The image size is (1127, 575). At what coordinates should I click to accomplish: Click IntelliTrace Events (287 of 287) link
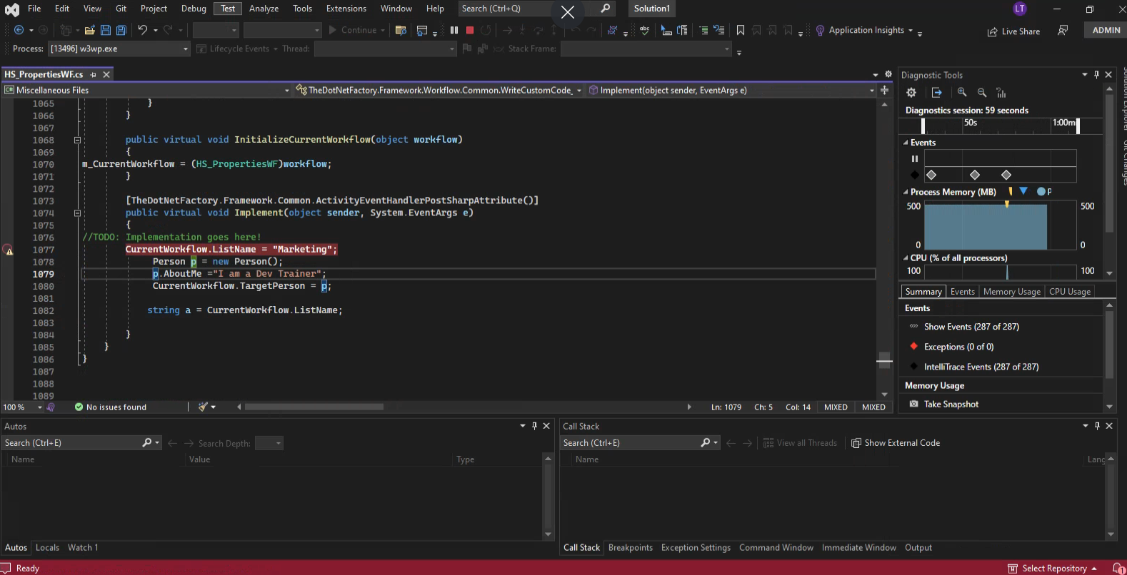[981, 367]
